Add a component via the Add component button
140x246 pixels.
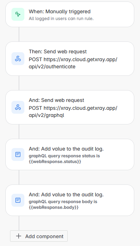pos(39,236)
